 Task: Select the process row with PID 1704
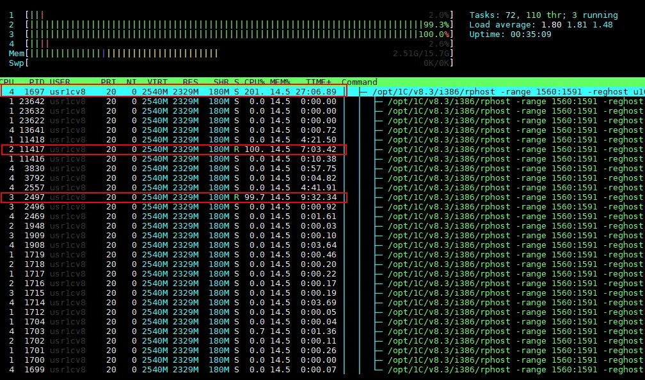pyautogui.click(x=322, y=321)
